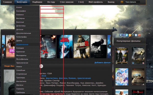The height and width of the screenshot is (95, 153).
Task: Click the Поиск фильма search field
Action: [132, 2]
